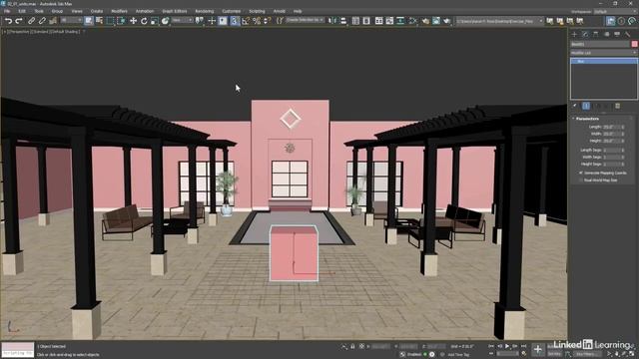Activate the Select and Scale tool
Image resolution: width=639 pixels, height=359 pixels.
155,21
